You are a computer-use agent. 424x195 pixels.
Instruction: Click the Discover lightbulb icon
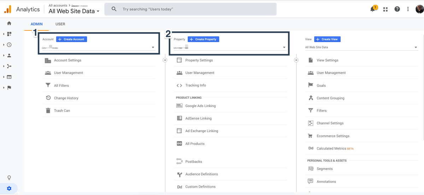click(x=9, y=178)
